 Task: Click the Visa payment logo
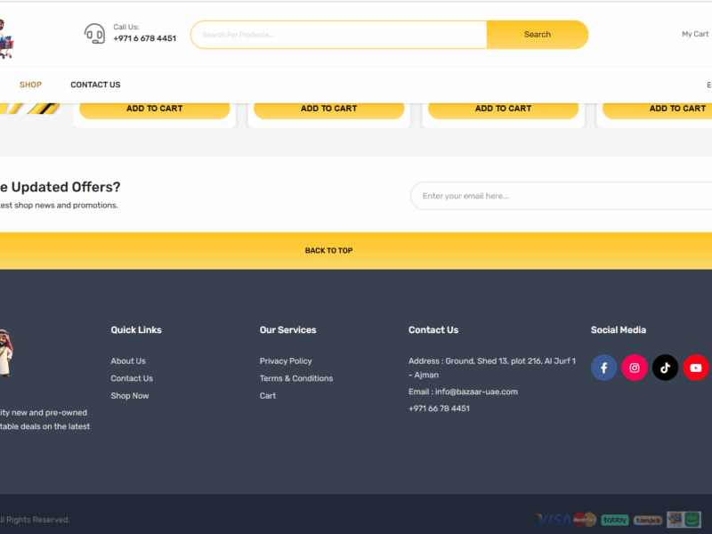pyautogui.click(x=553, y=519)
